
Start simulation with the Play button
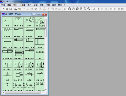point(102,9)
